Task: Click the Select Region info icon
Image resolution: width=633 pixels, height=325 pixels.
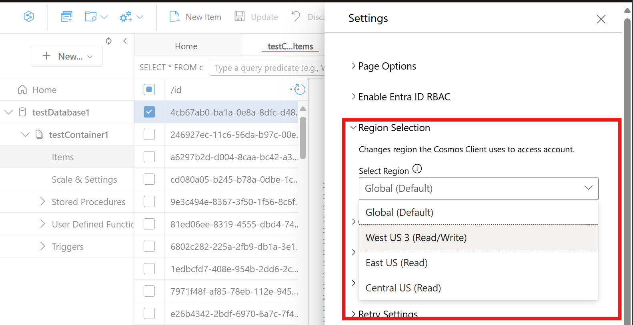Action: tap(417, 169)
